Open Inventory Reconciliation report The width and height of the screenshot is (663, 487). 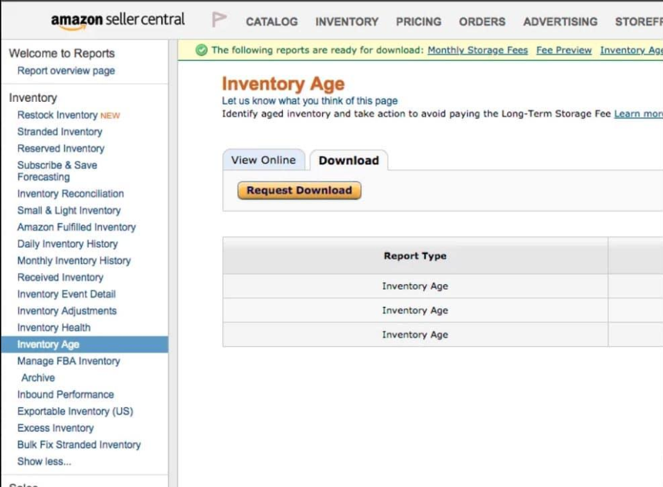click(x=71, y=193)
